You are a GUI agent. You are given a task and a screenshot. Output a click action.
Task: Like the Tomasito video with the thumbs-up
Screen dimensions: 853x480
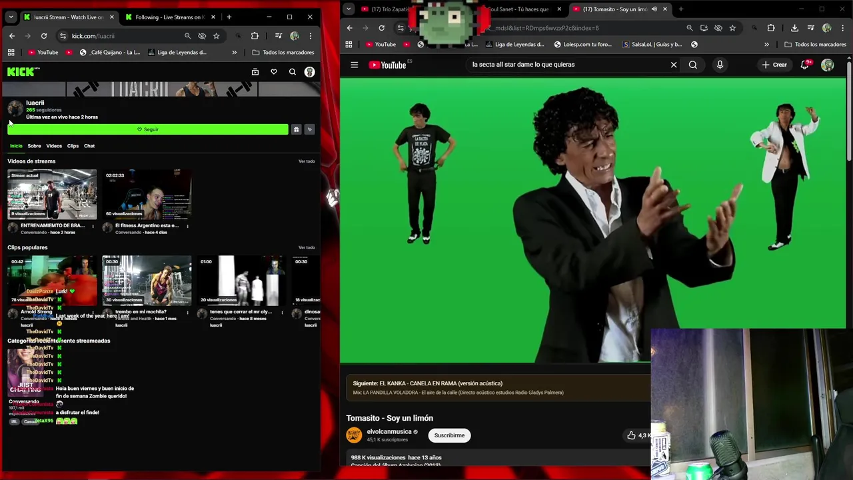pyautogui.click(x=631, y=435)
